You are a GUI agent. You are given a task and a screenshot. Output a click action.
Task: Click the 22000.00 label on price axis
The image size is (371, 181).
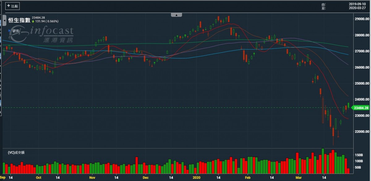point(362,132)
